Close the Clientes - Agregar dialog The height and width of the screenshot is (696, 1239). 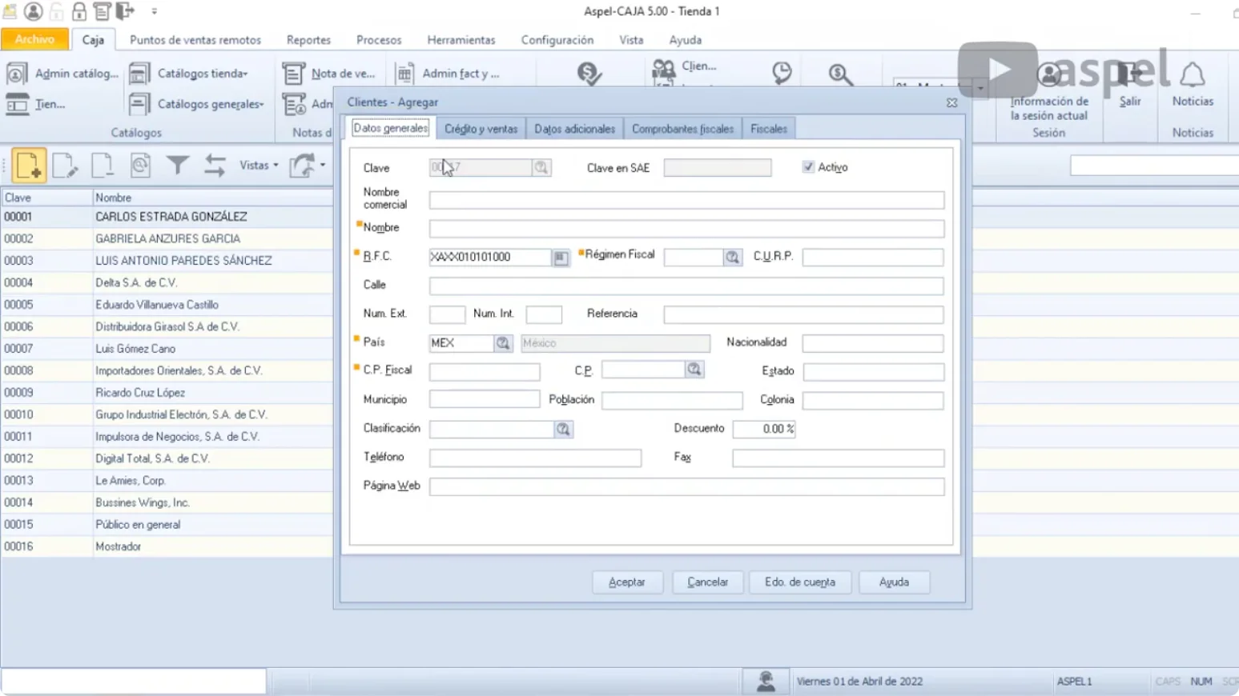(x=951, y=102)
